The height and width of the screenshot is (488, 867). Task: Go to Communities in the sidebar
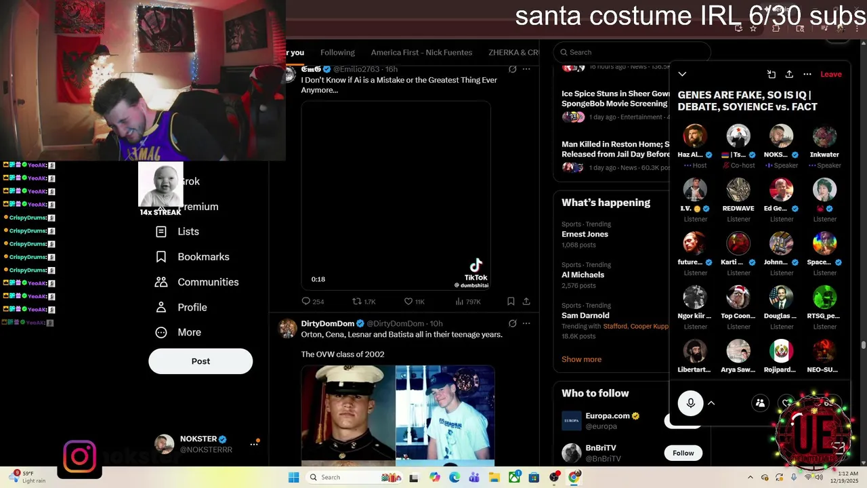point(197,282)
